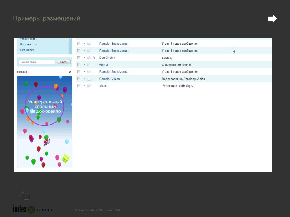Tick checkbox for vilka vi message
This screenshot has width=290, height=217.
[79, 65]
